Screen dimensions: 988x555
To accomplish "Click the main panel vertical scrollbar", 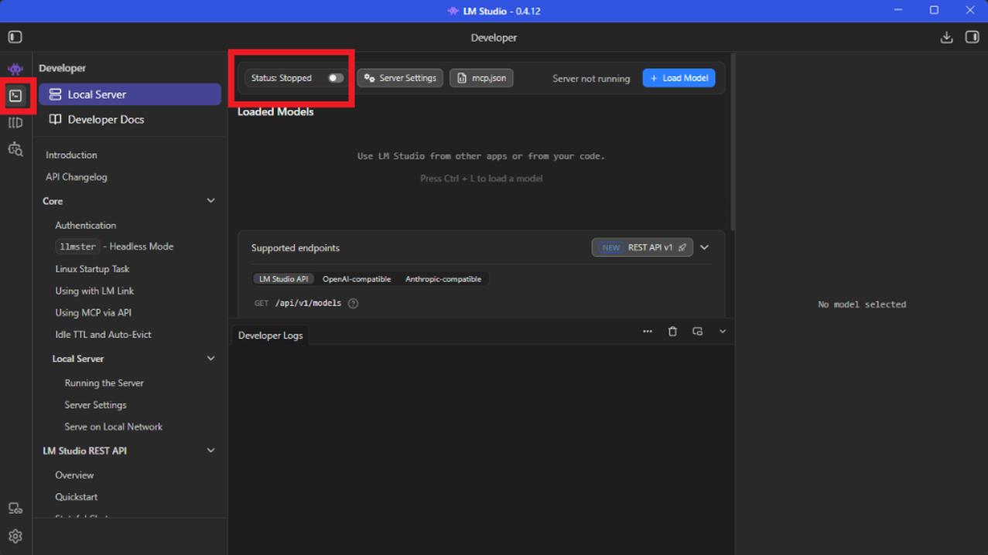I will click(x=732, y=143).
